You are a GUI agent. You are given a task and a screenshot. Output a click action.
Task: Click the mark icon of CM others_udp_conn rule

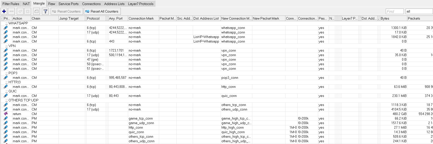[x=6, y=109]
